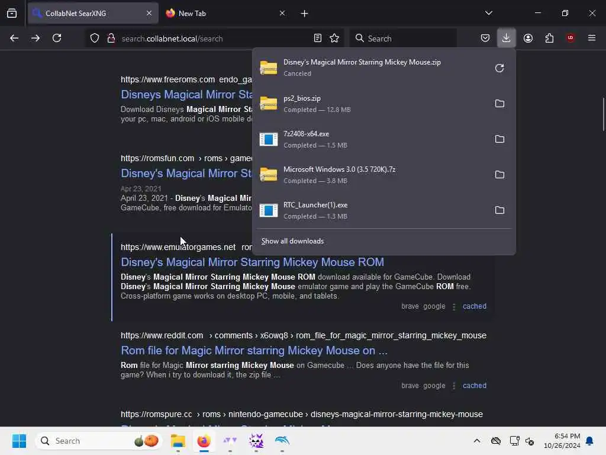Expand options dots on reddit result
This screenshot has height=455, width=606.
(454, 386)
